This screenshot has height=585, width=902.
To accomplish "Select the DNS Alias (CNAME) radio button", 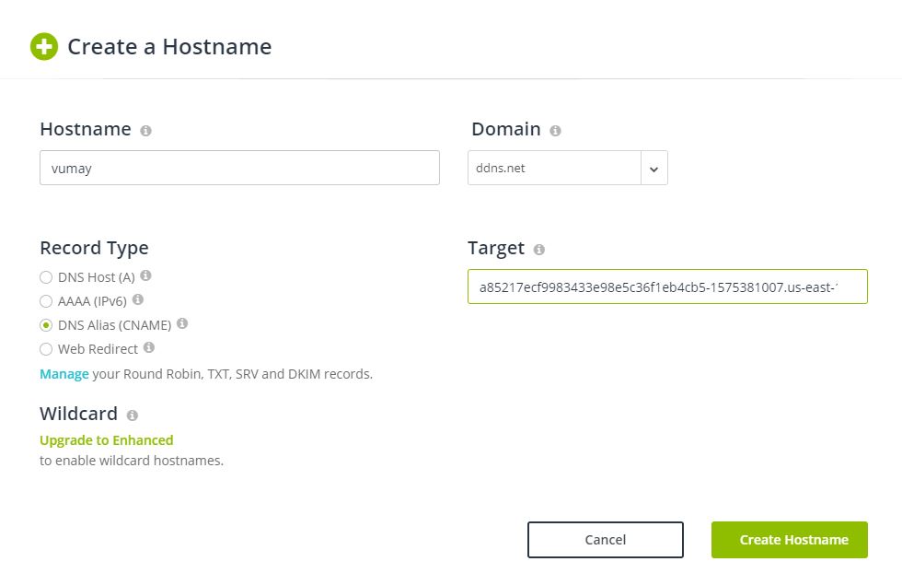I will point(46,325).
